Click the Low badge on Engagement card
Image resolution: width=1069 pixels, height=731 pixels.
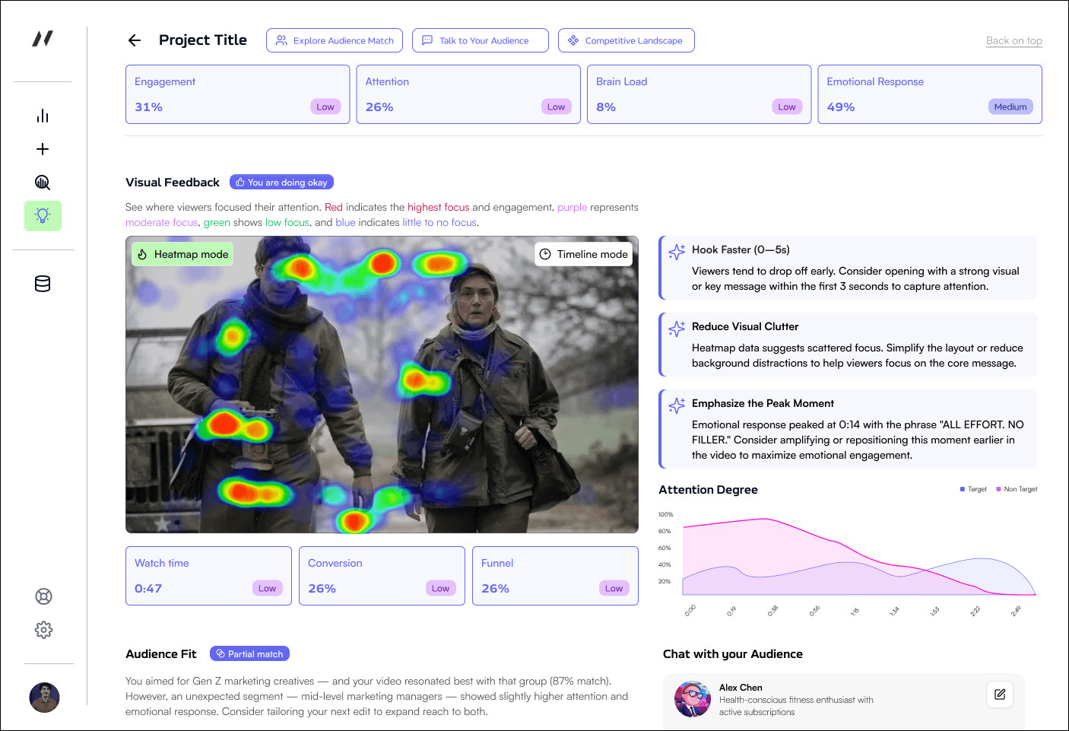[325, 106]
